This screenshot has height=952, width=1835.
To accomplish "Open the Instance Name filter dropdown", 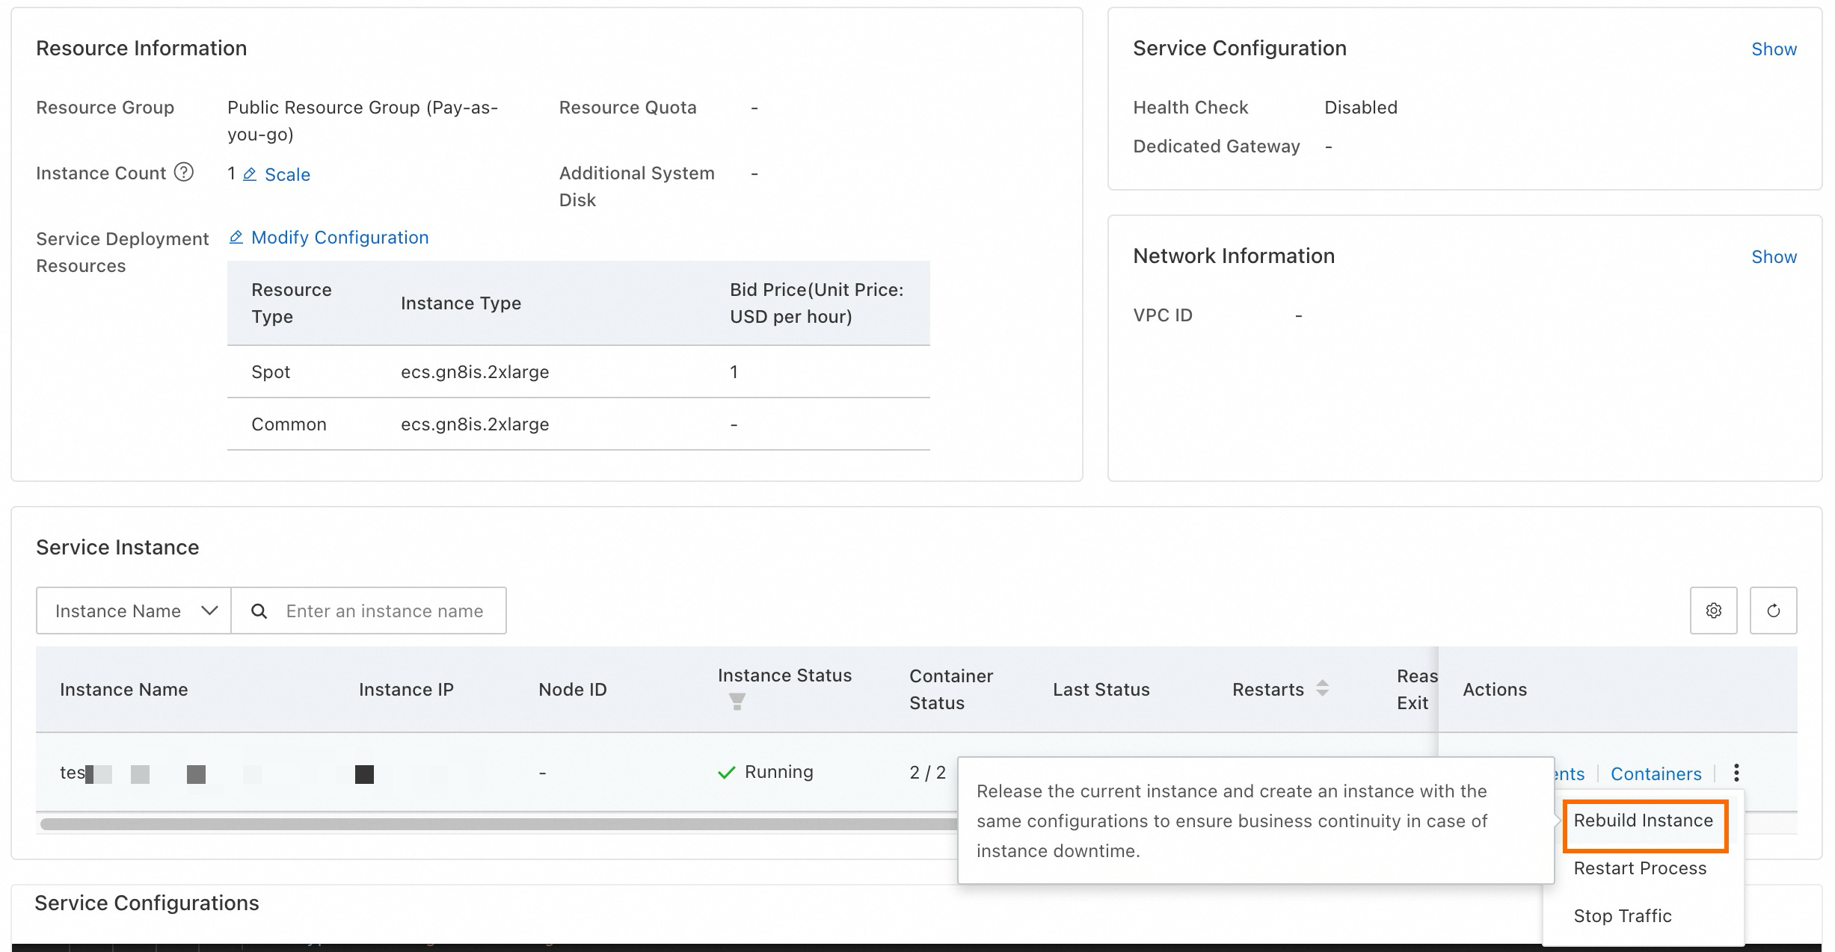I will point(134,611).
